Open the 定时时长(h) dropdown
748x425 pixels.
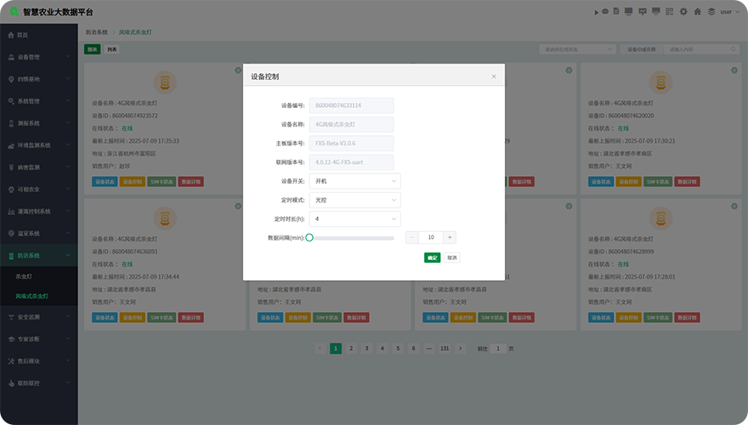356,219
